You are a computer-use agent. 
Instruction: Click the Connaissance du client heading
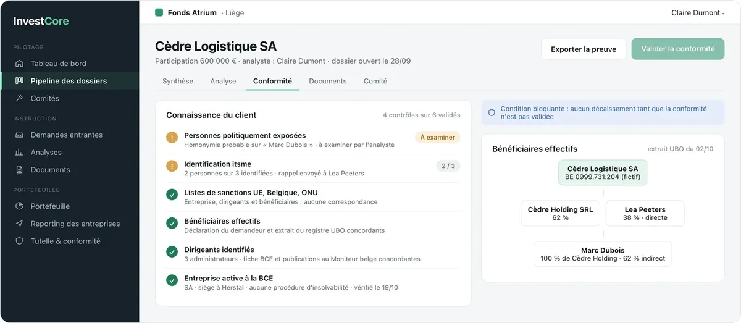(211, 115)
